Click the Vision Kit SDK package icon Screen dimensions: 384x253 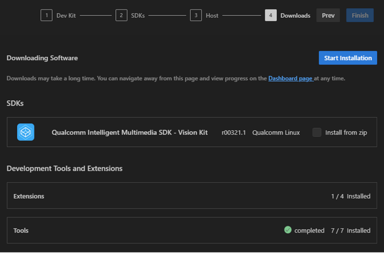coord(25,132)
